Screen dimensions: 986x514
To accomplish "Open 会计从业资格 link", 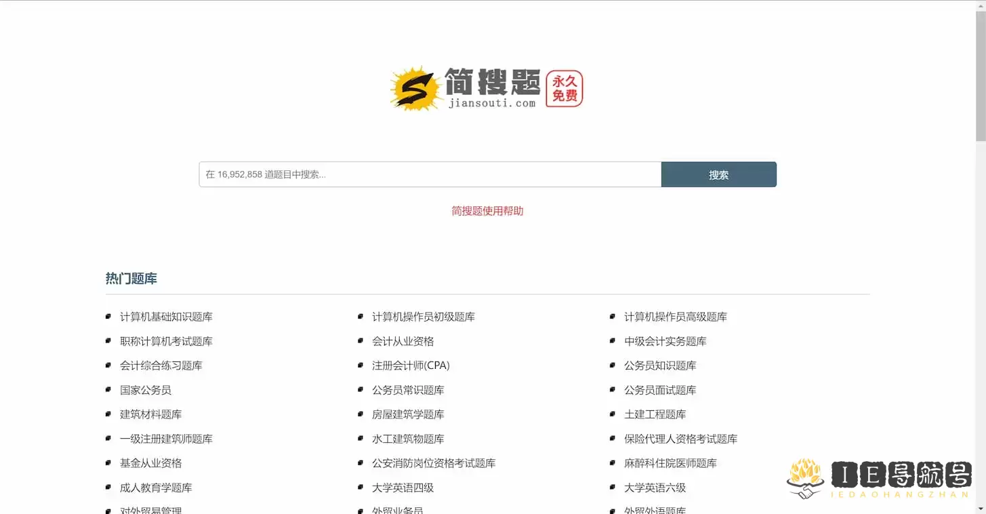I will click(403, 341).
